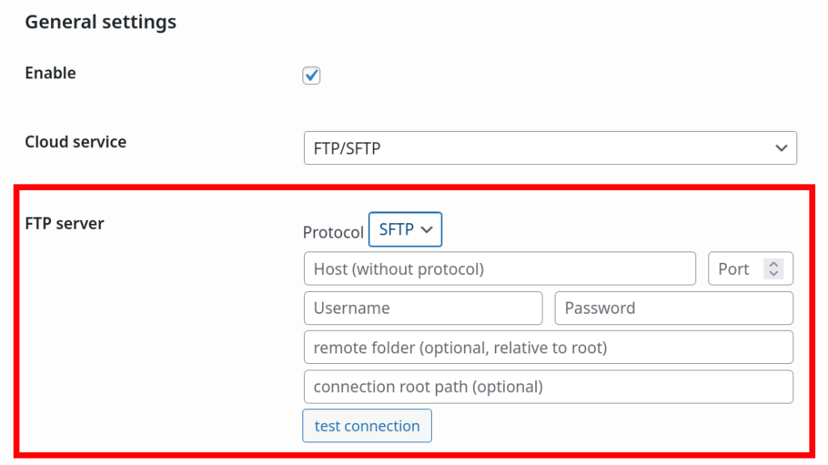Screen dimensions: 828x465
Task: Click the chevron arrow beside SFTP
Action: pyautogui.click(x=427, y=230)
